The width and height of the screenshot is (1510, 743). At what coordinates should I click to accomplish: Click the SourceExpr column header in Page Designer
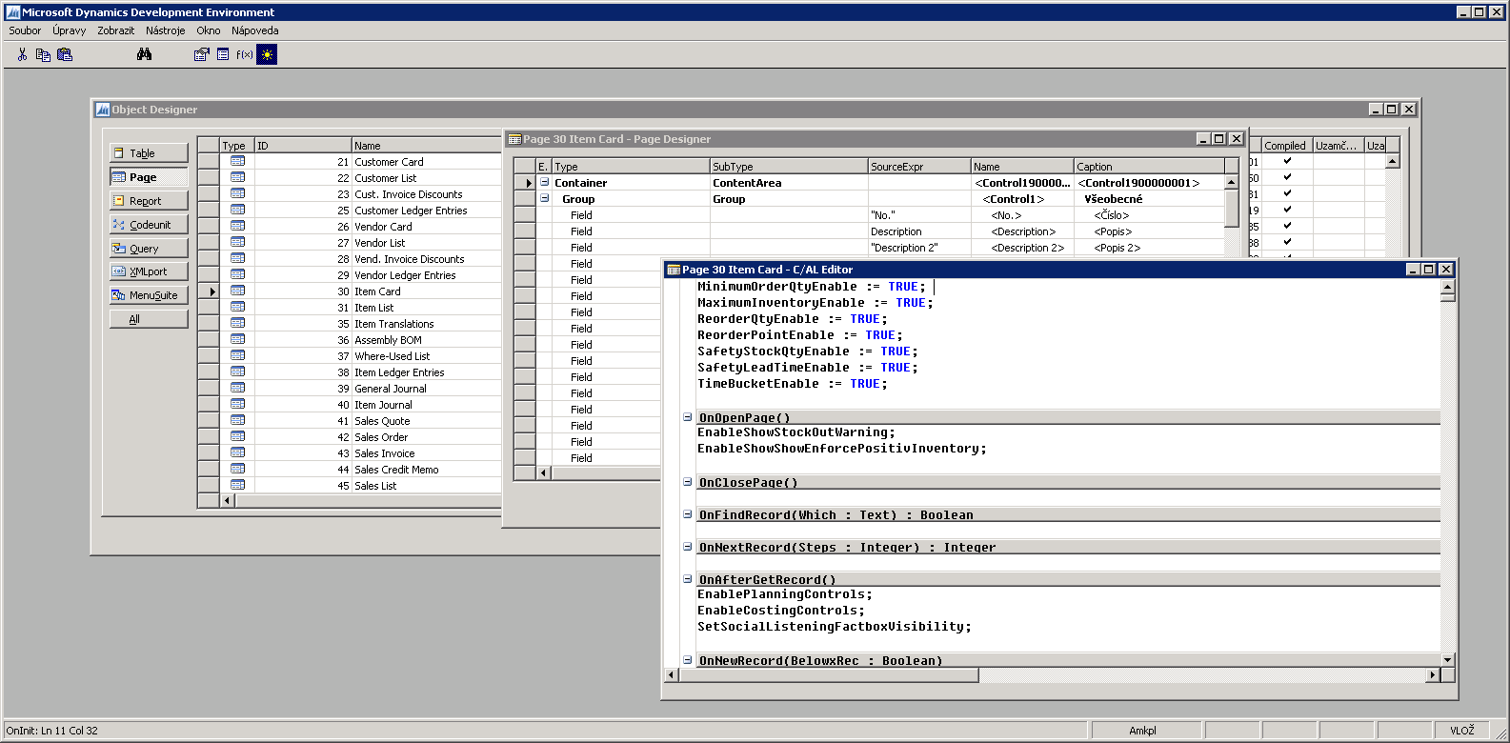[919, 166]
